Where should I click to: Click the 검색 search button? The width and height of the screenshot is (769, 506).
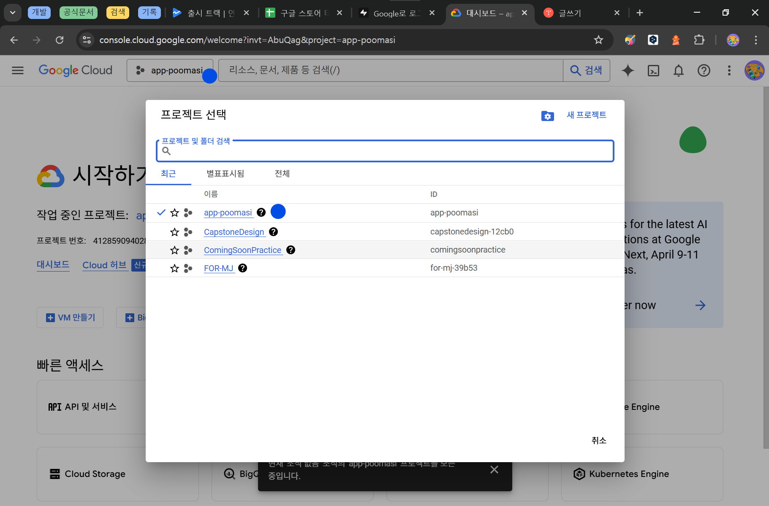[x=586, y=70]
